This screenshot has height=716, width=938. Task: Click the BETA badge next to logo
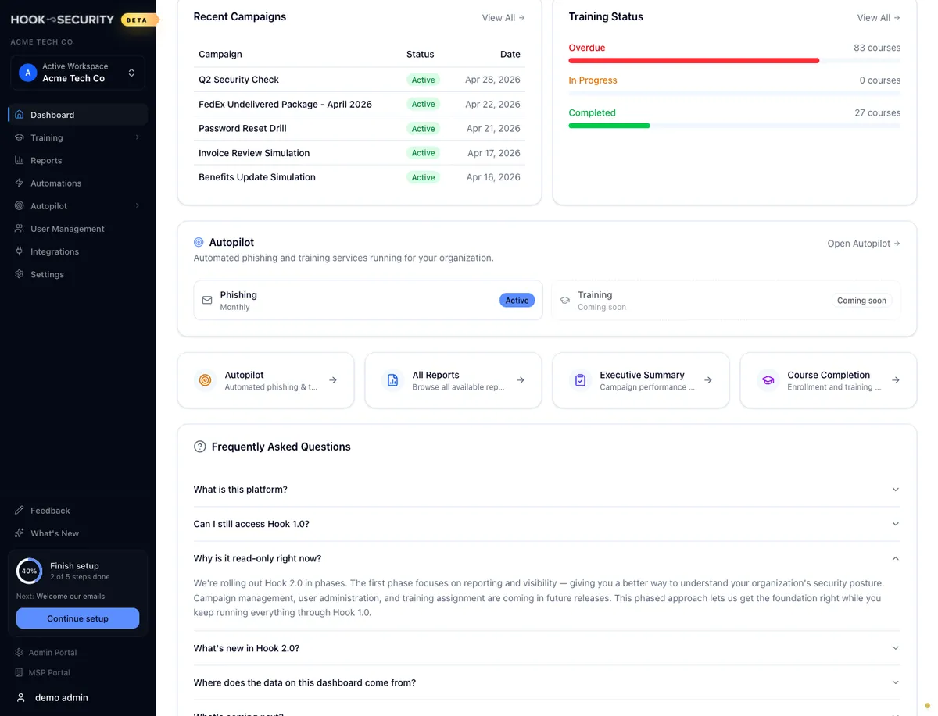coord(138,20)
